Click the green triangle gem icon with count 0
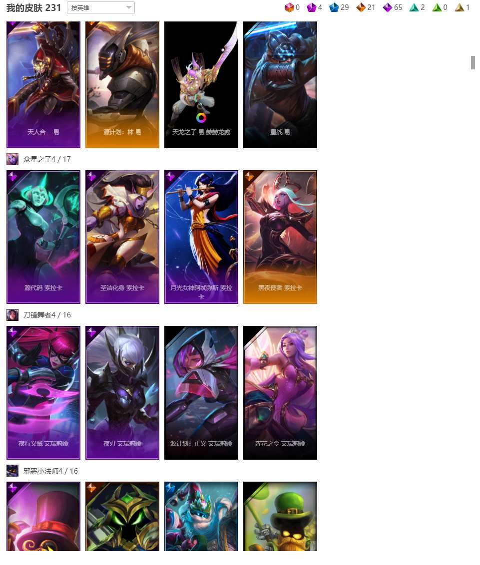Screen dimensions: 480x565 click(x=437, y=7)
